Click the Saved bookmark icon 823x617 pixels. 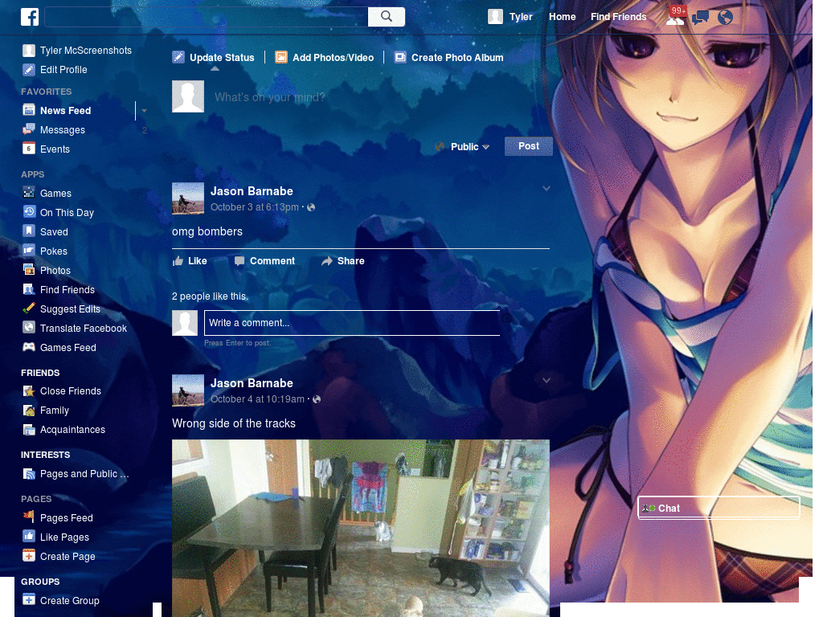[x=29, y=231]
